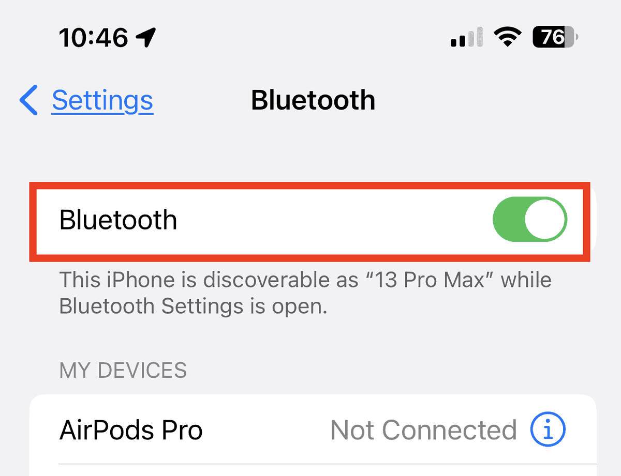Tap the Wi-Fi status icon
This screenshot has height=476, width=621.
tap(508, 37)
